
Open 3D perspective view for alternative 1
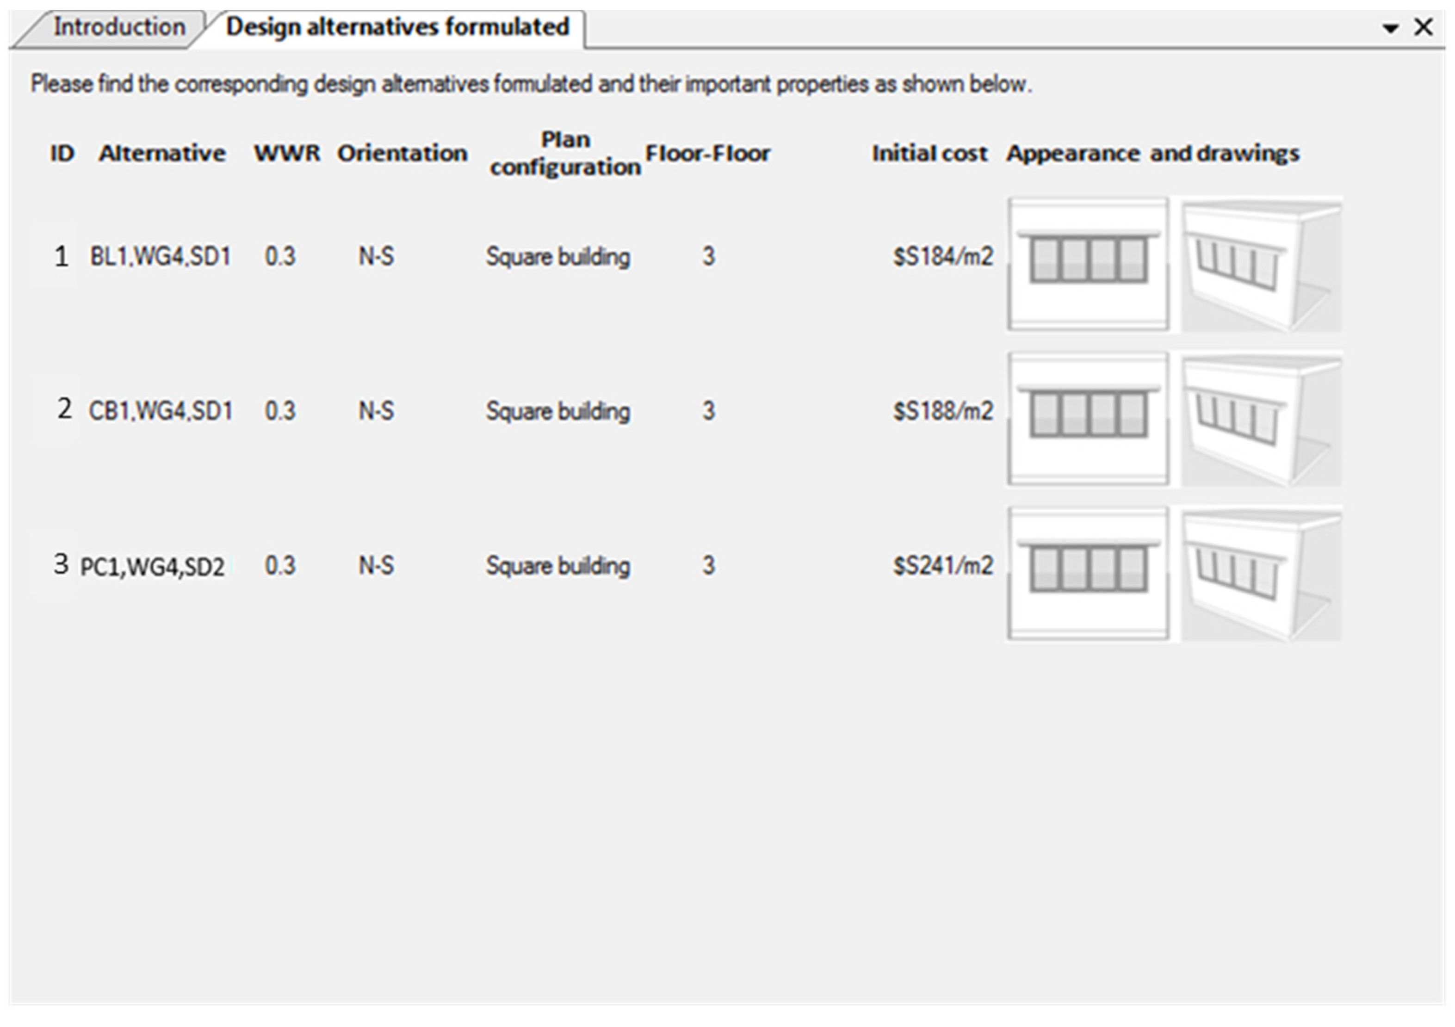tap(1261, 264)
